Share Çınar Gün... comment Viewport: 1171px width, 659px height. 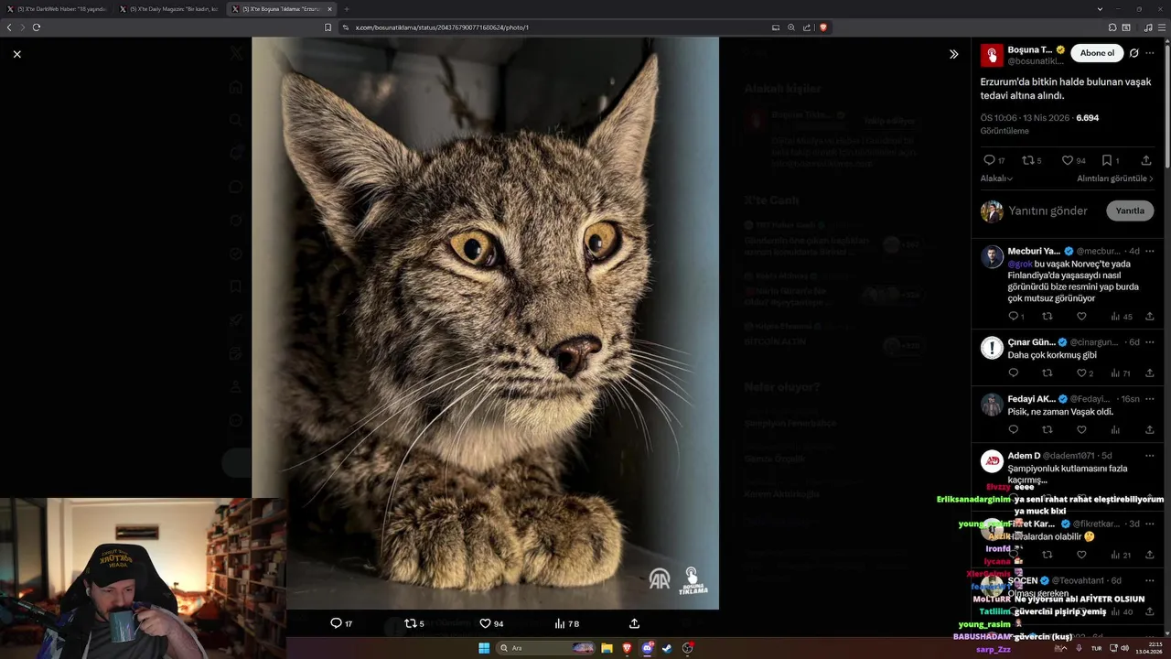[1149, 373]
